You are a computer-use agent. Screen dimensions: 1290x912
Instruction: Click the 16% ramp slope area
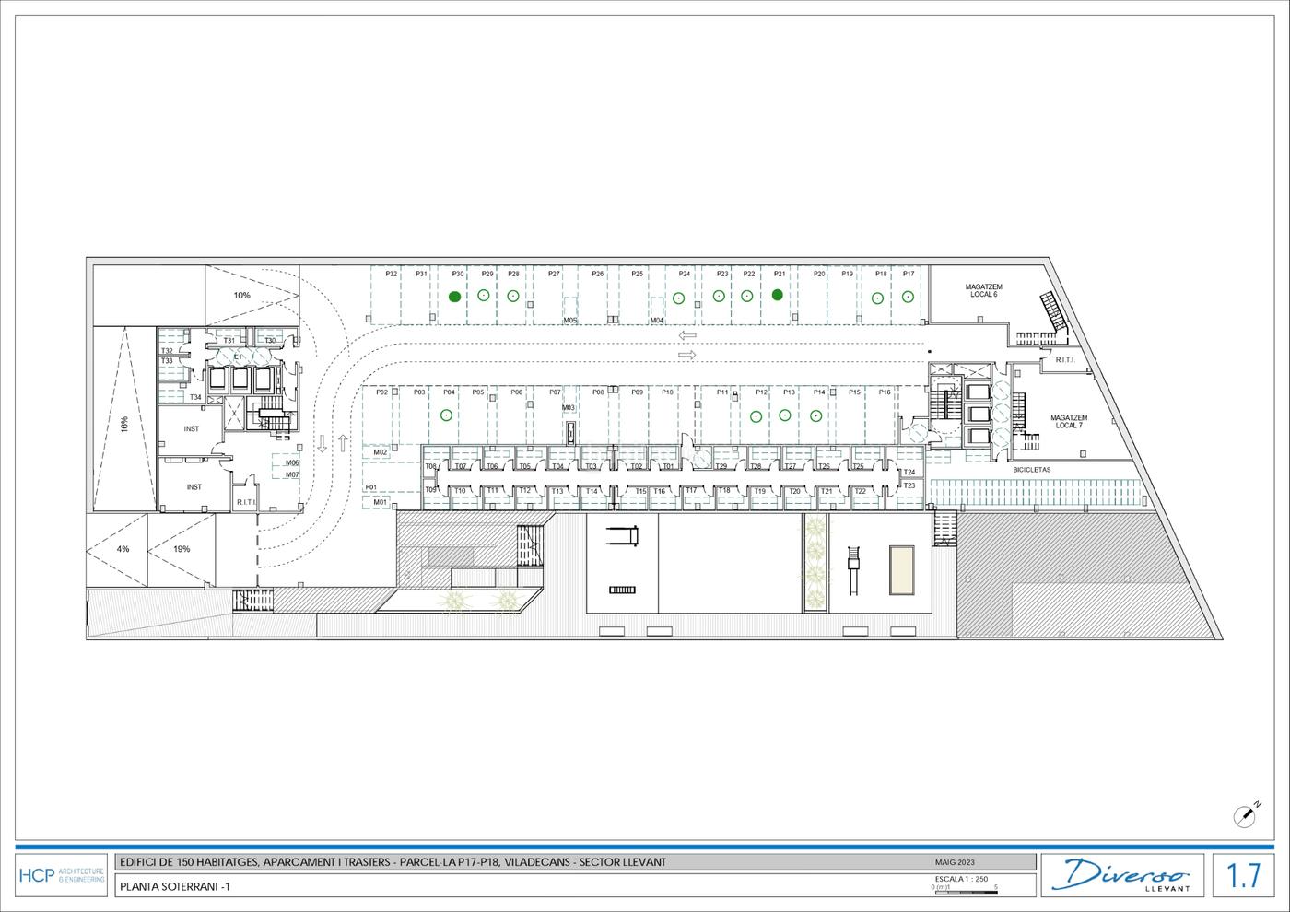(123, 425)
